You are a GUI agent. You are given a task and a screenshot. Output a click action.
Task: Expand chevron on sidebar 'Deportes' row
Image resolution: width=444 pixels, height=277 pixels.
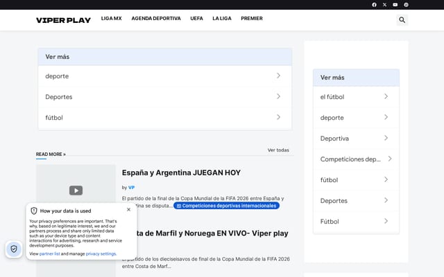pos(386,200)
